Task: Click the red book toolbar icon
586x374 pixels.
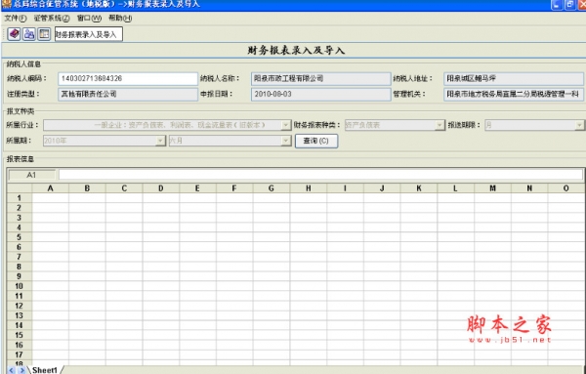Action: tap(15, 34)
